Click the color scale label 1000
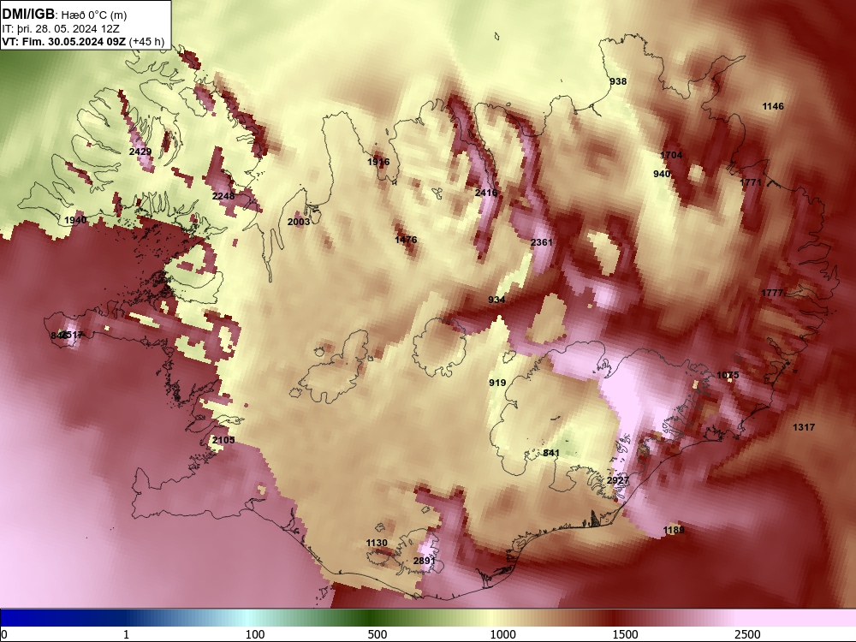This screenshot has height=642, width=856. point(502,634)
